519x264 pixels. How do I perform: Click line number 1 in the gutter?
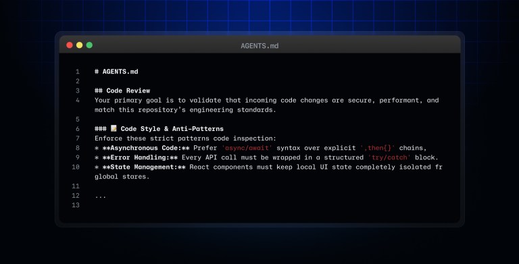tap(78, 72)
